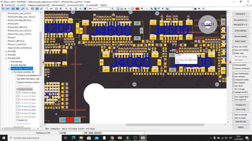
Task: Toggle Auto view NC checkbox
Action: (x=233, y=47)
